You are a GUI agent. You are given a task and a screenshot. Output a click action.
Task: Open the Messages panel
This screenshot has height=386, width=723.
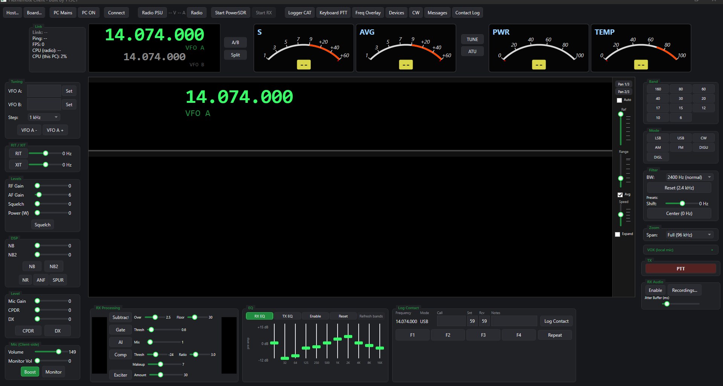tap(437, 13)
